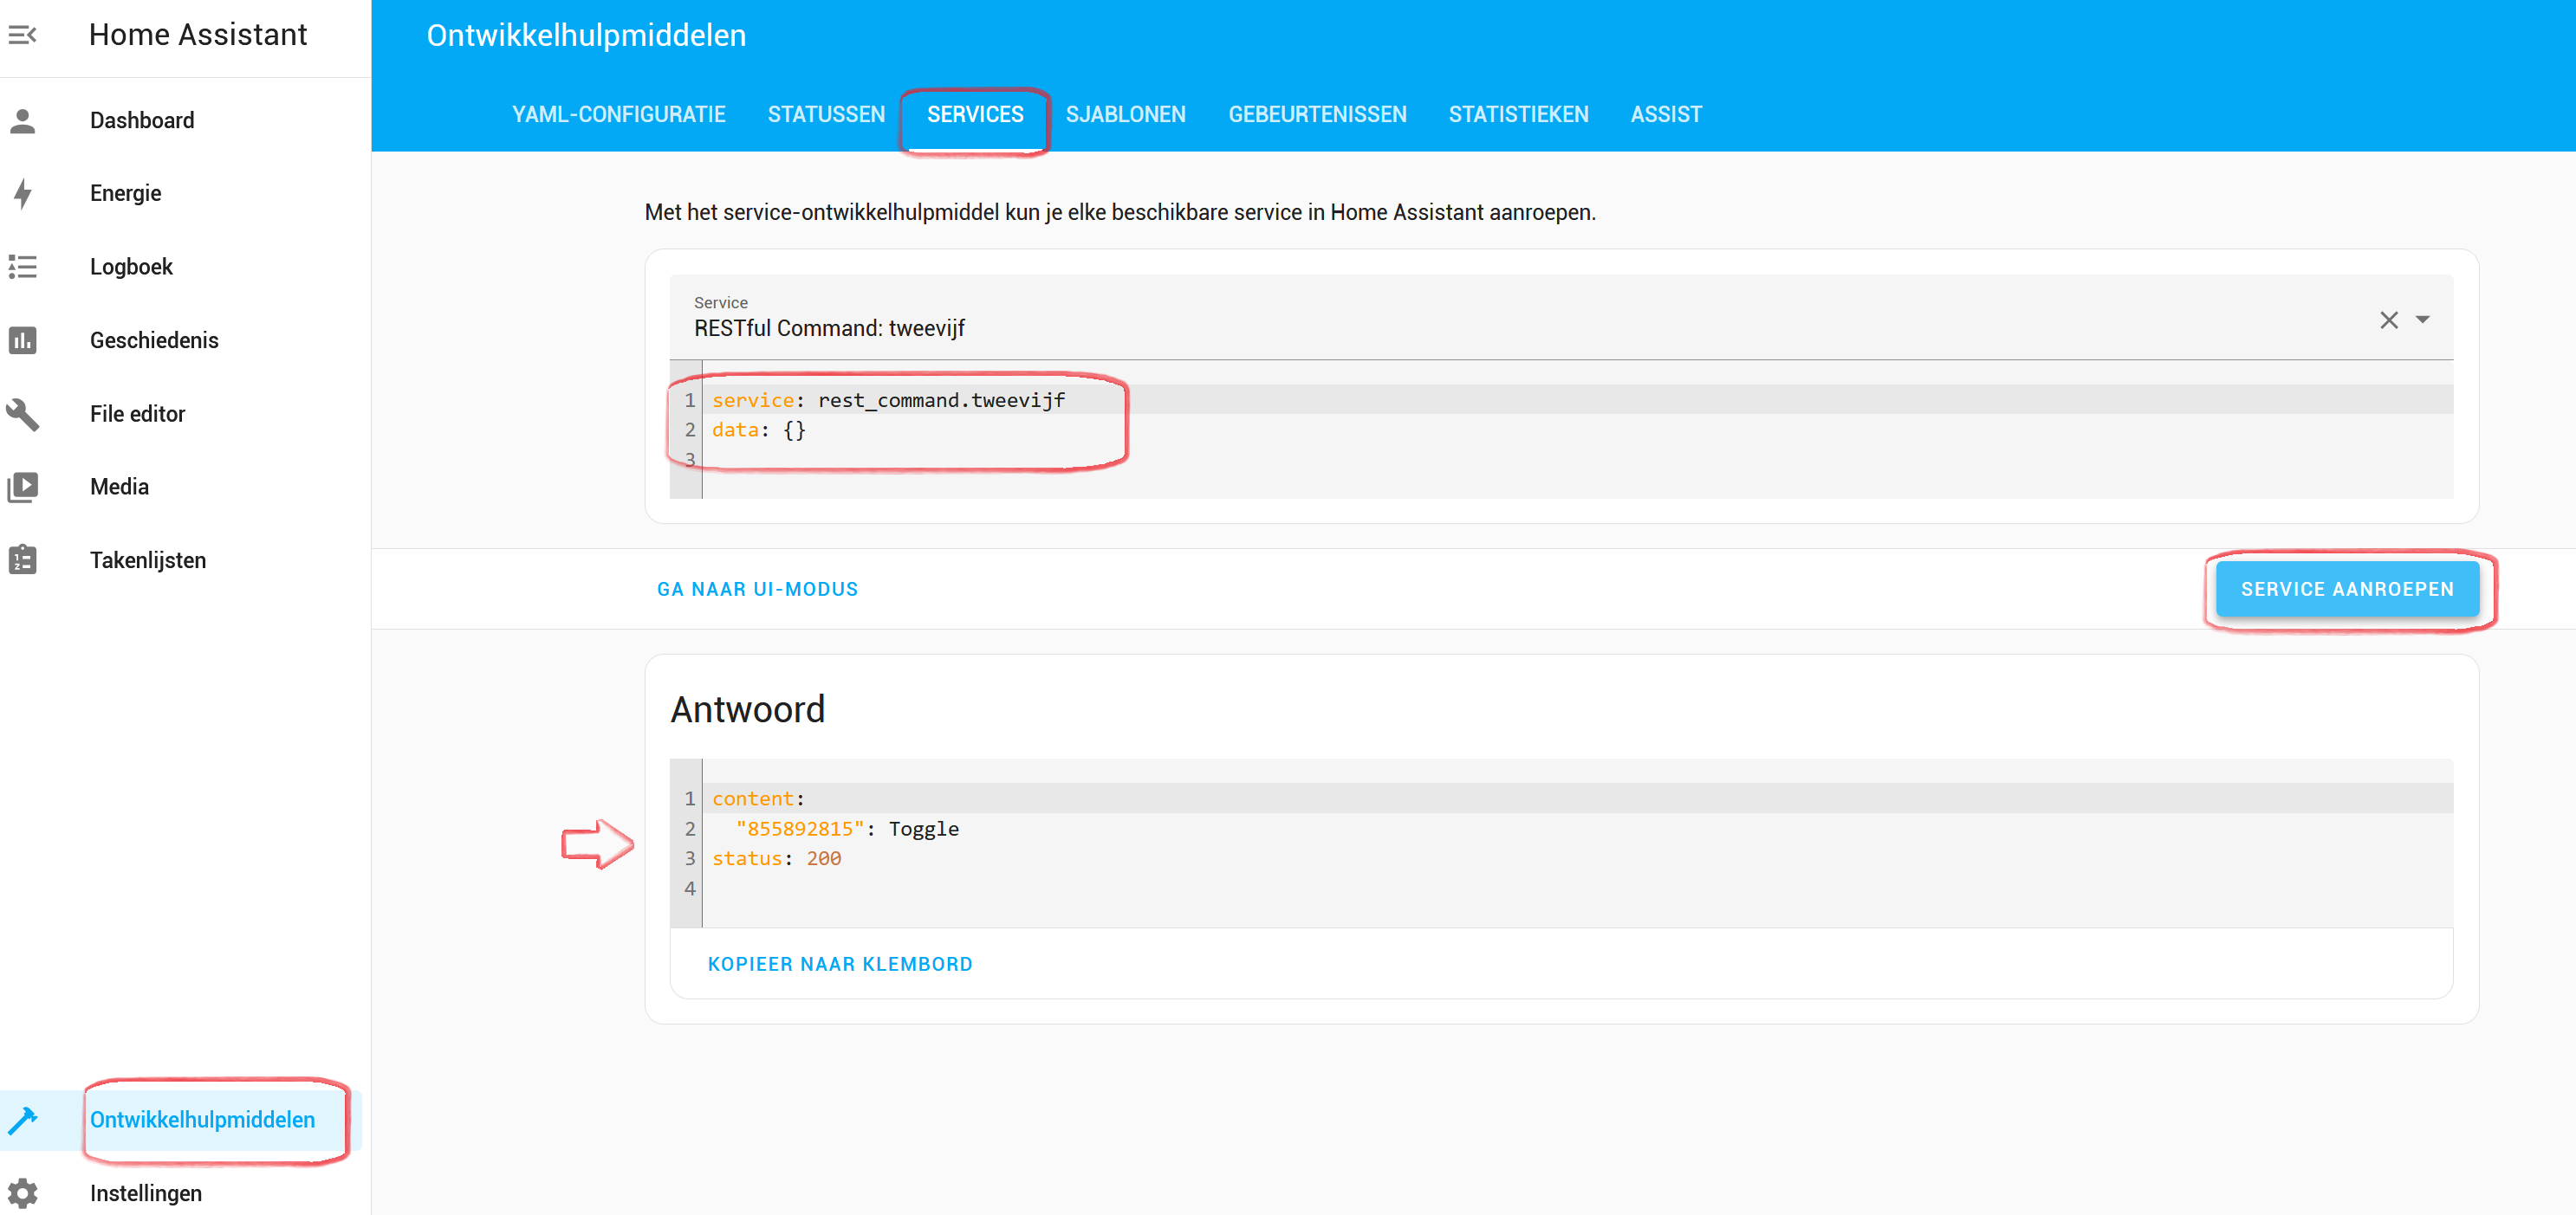Click the Logboek list icon
The height and width of the screenshot is (1215, 2576).
pos(22,267)
